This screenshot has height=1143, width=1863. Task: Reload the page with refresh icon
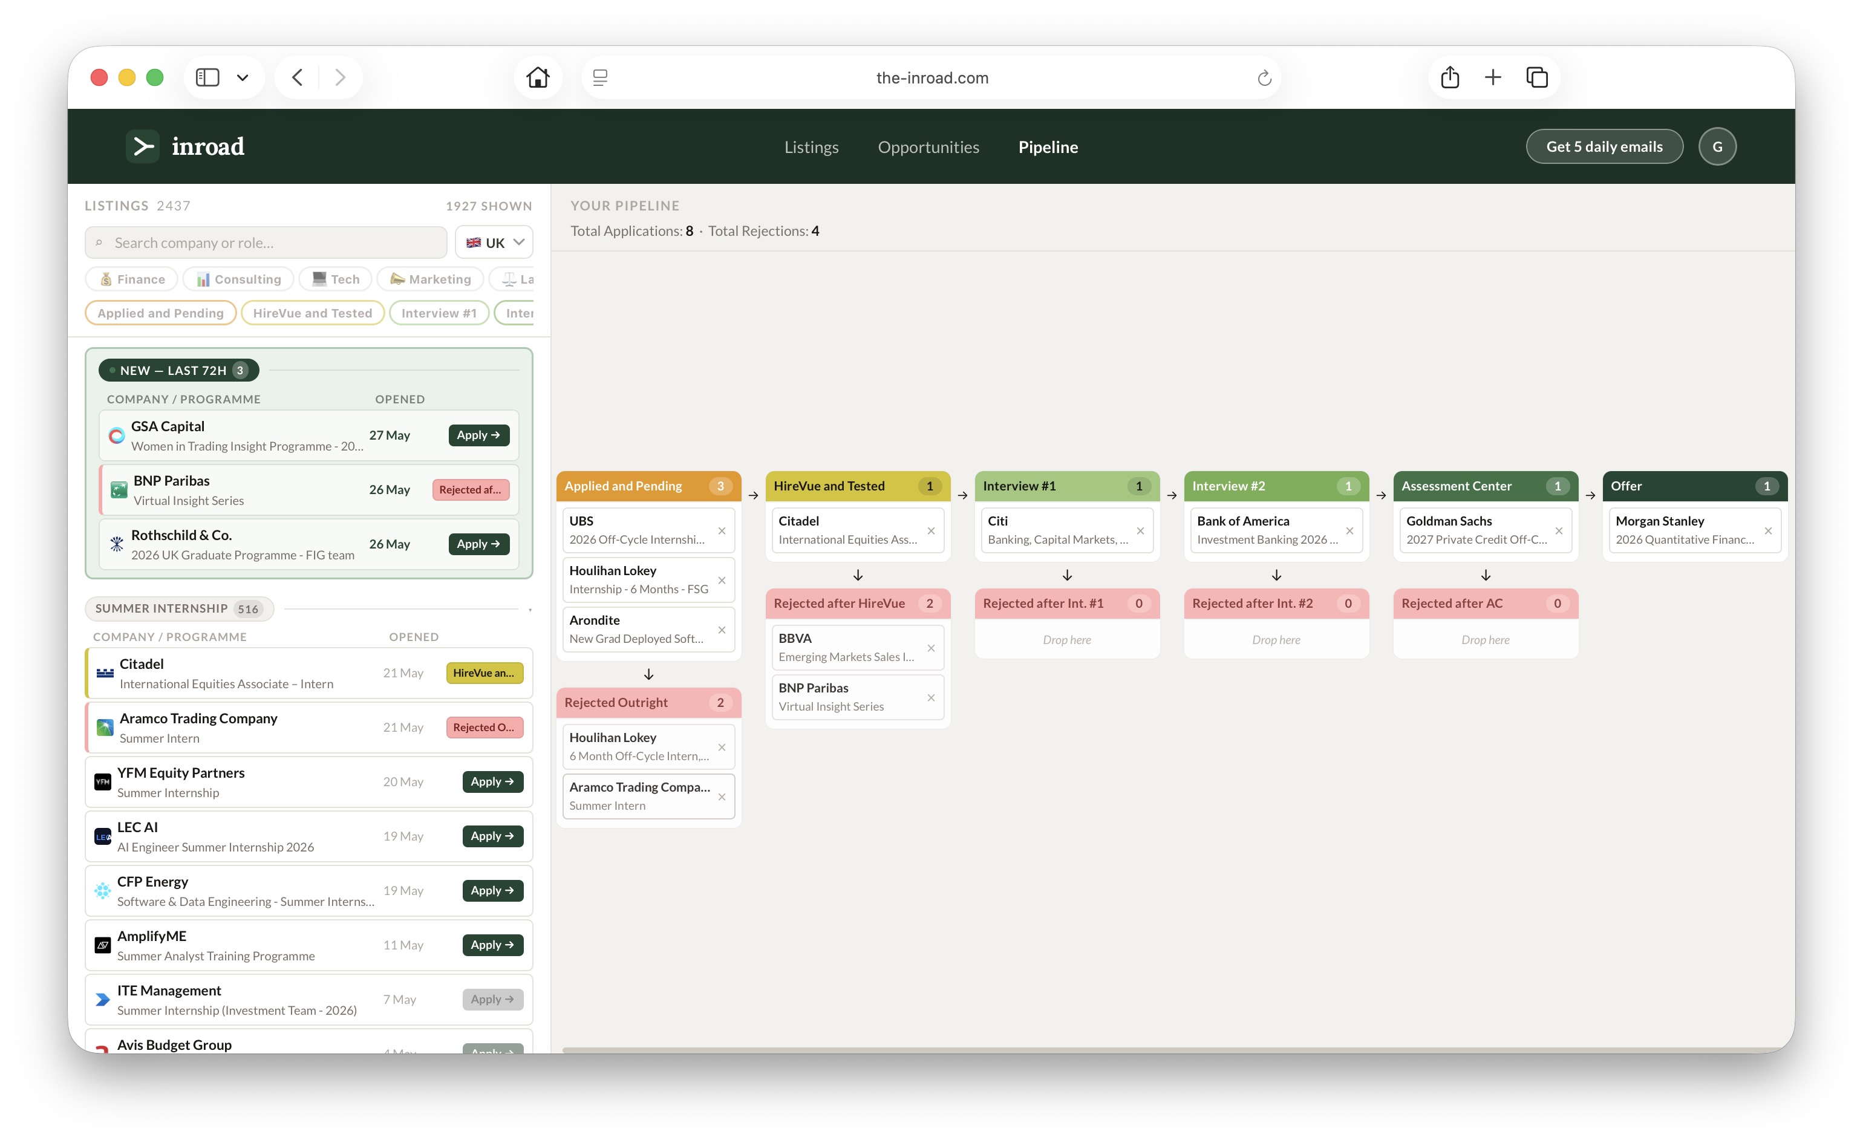coord(1264,78)
